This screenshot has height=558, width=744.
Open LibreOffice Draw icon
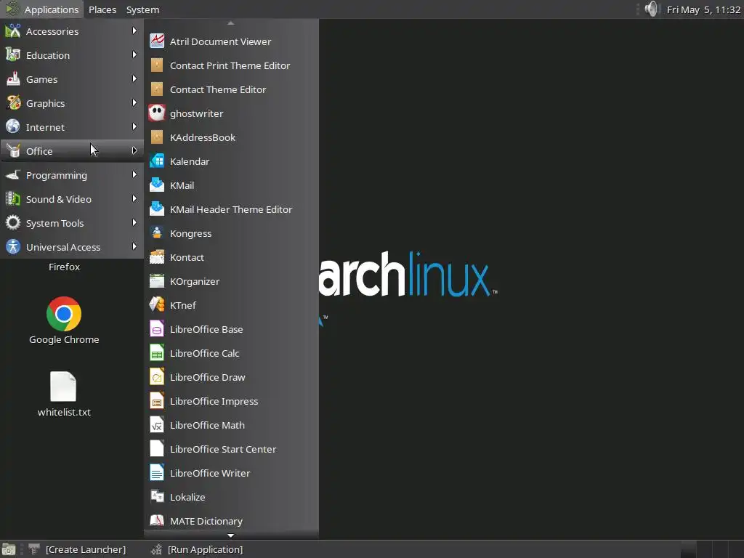point(157,377)
